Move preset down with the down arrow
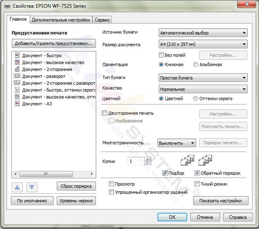259x229 pixels. [32, 187]
